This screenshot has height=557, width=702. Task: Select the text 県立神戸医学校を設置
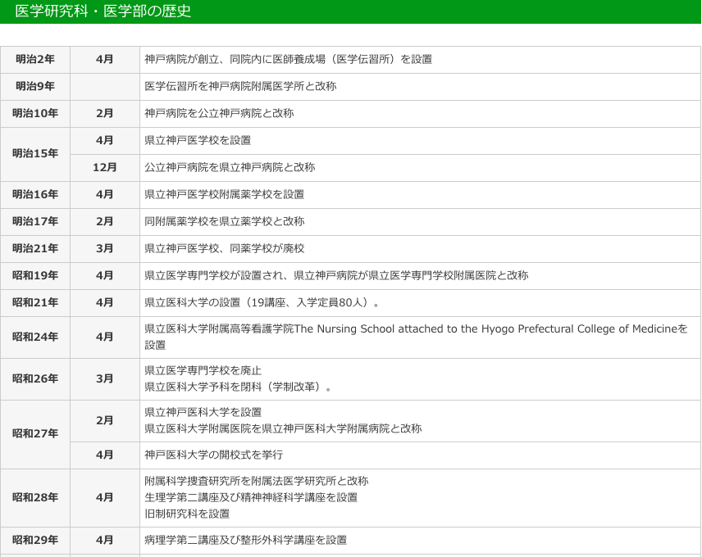[198, 141]
